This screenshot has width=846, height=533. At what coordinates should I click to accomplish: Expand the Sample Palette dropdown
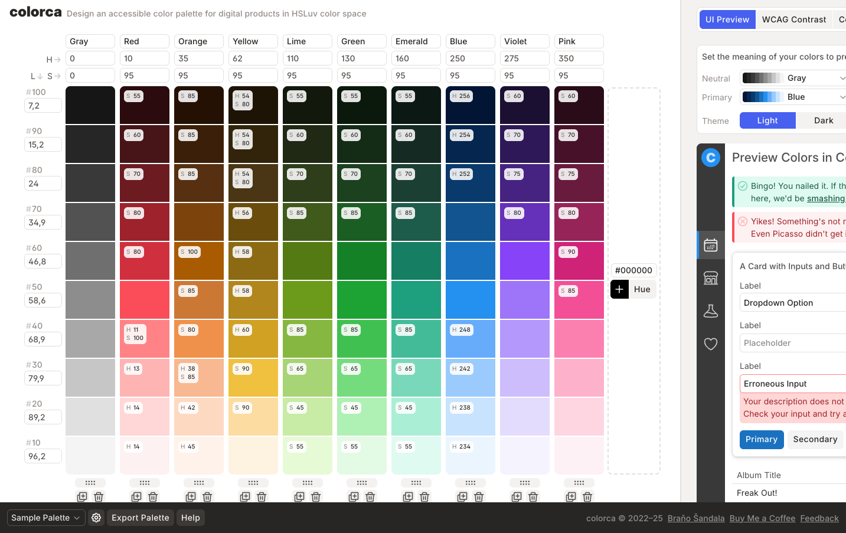[x=45, y=518]
